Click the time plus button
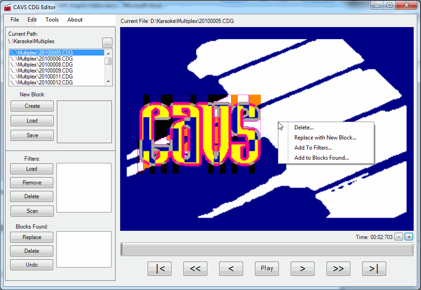The height and width of the screenshot is (290, 421). [x=409, y=237]
